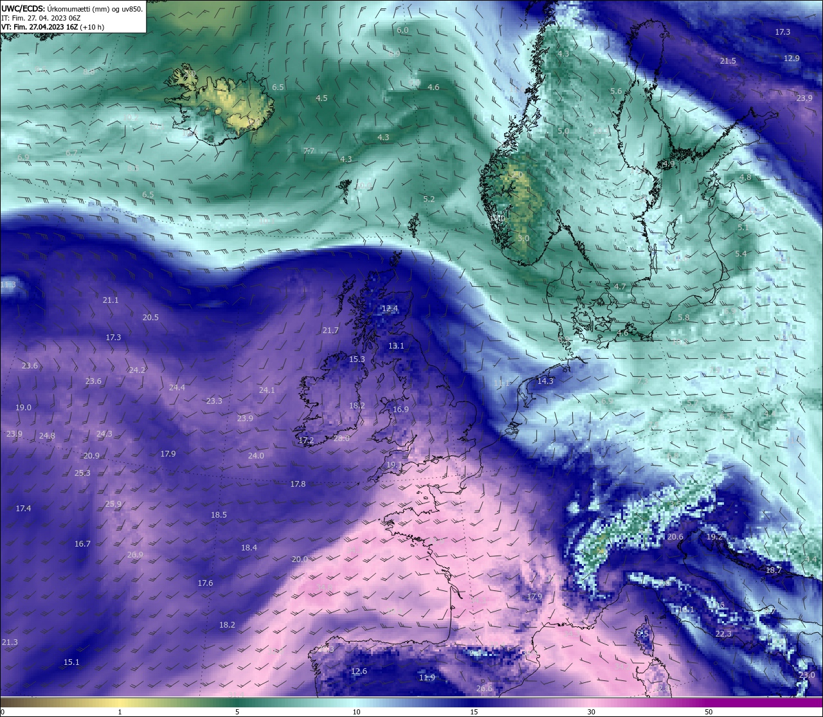Click the 24.4 value label

[x=177, y=387]
